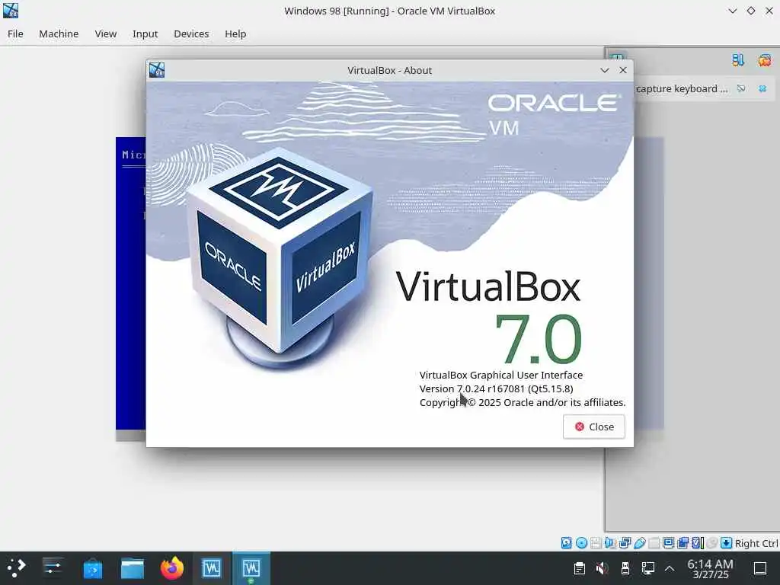The image size is (780, 585).
Task: Open the Input menu
Action: coord(145,34)
